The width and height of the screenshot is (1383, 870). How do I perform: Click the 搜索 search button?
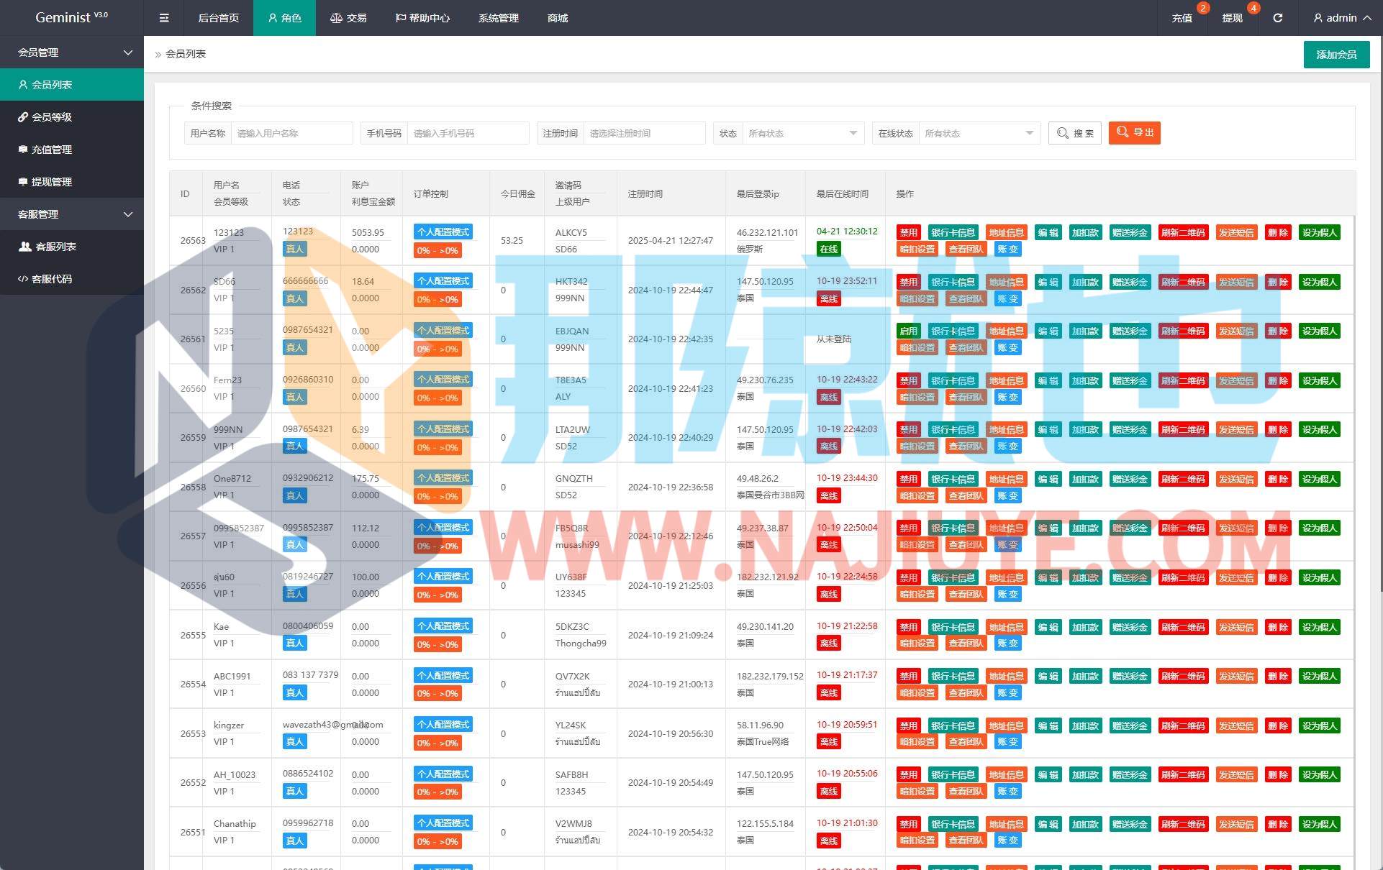(1075, 133)
